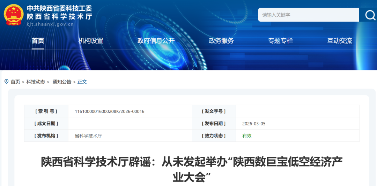377x186 pixels.
Task: Click the publish date 2026-03-05
Action: [x=254, y=124]
